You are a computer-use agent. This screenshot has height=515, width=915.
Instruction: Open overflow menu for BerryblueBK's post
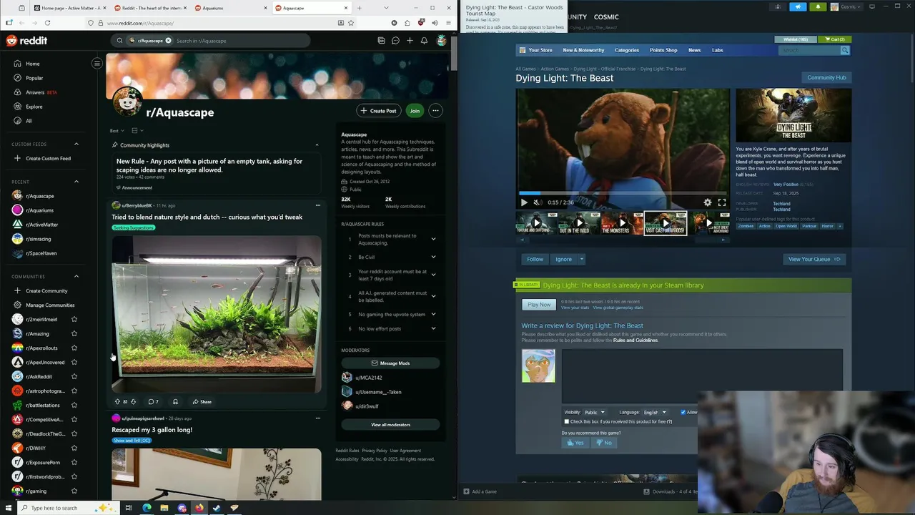point(318,205)
